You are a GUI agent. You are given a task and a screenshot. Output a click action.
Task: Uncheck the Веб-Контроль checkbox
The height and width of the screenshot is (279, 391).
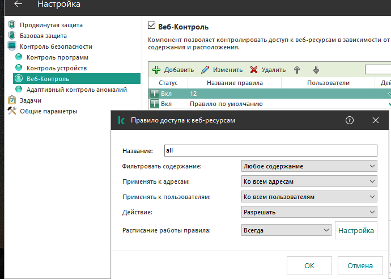click(152, 26)
